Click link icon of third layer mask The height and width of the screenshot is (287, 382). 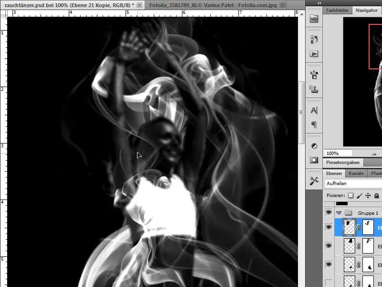click(359, 265)
